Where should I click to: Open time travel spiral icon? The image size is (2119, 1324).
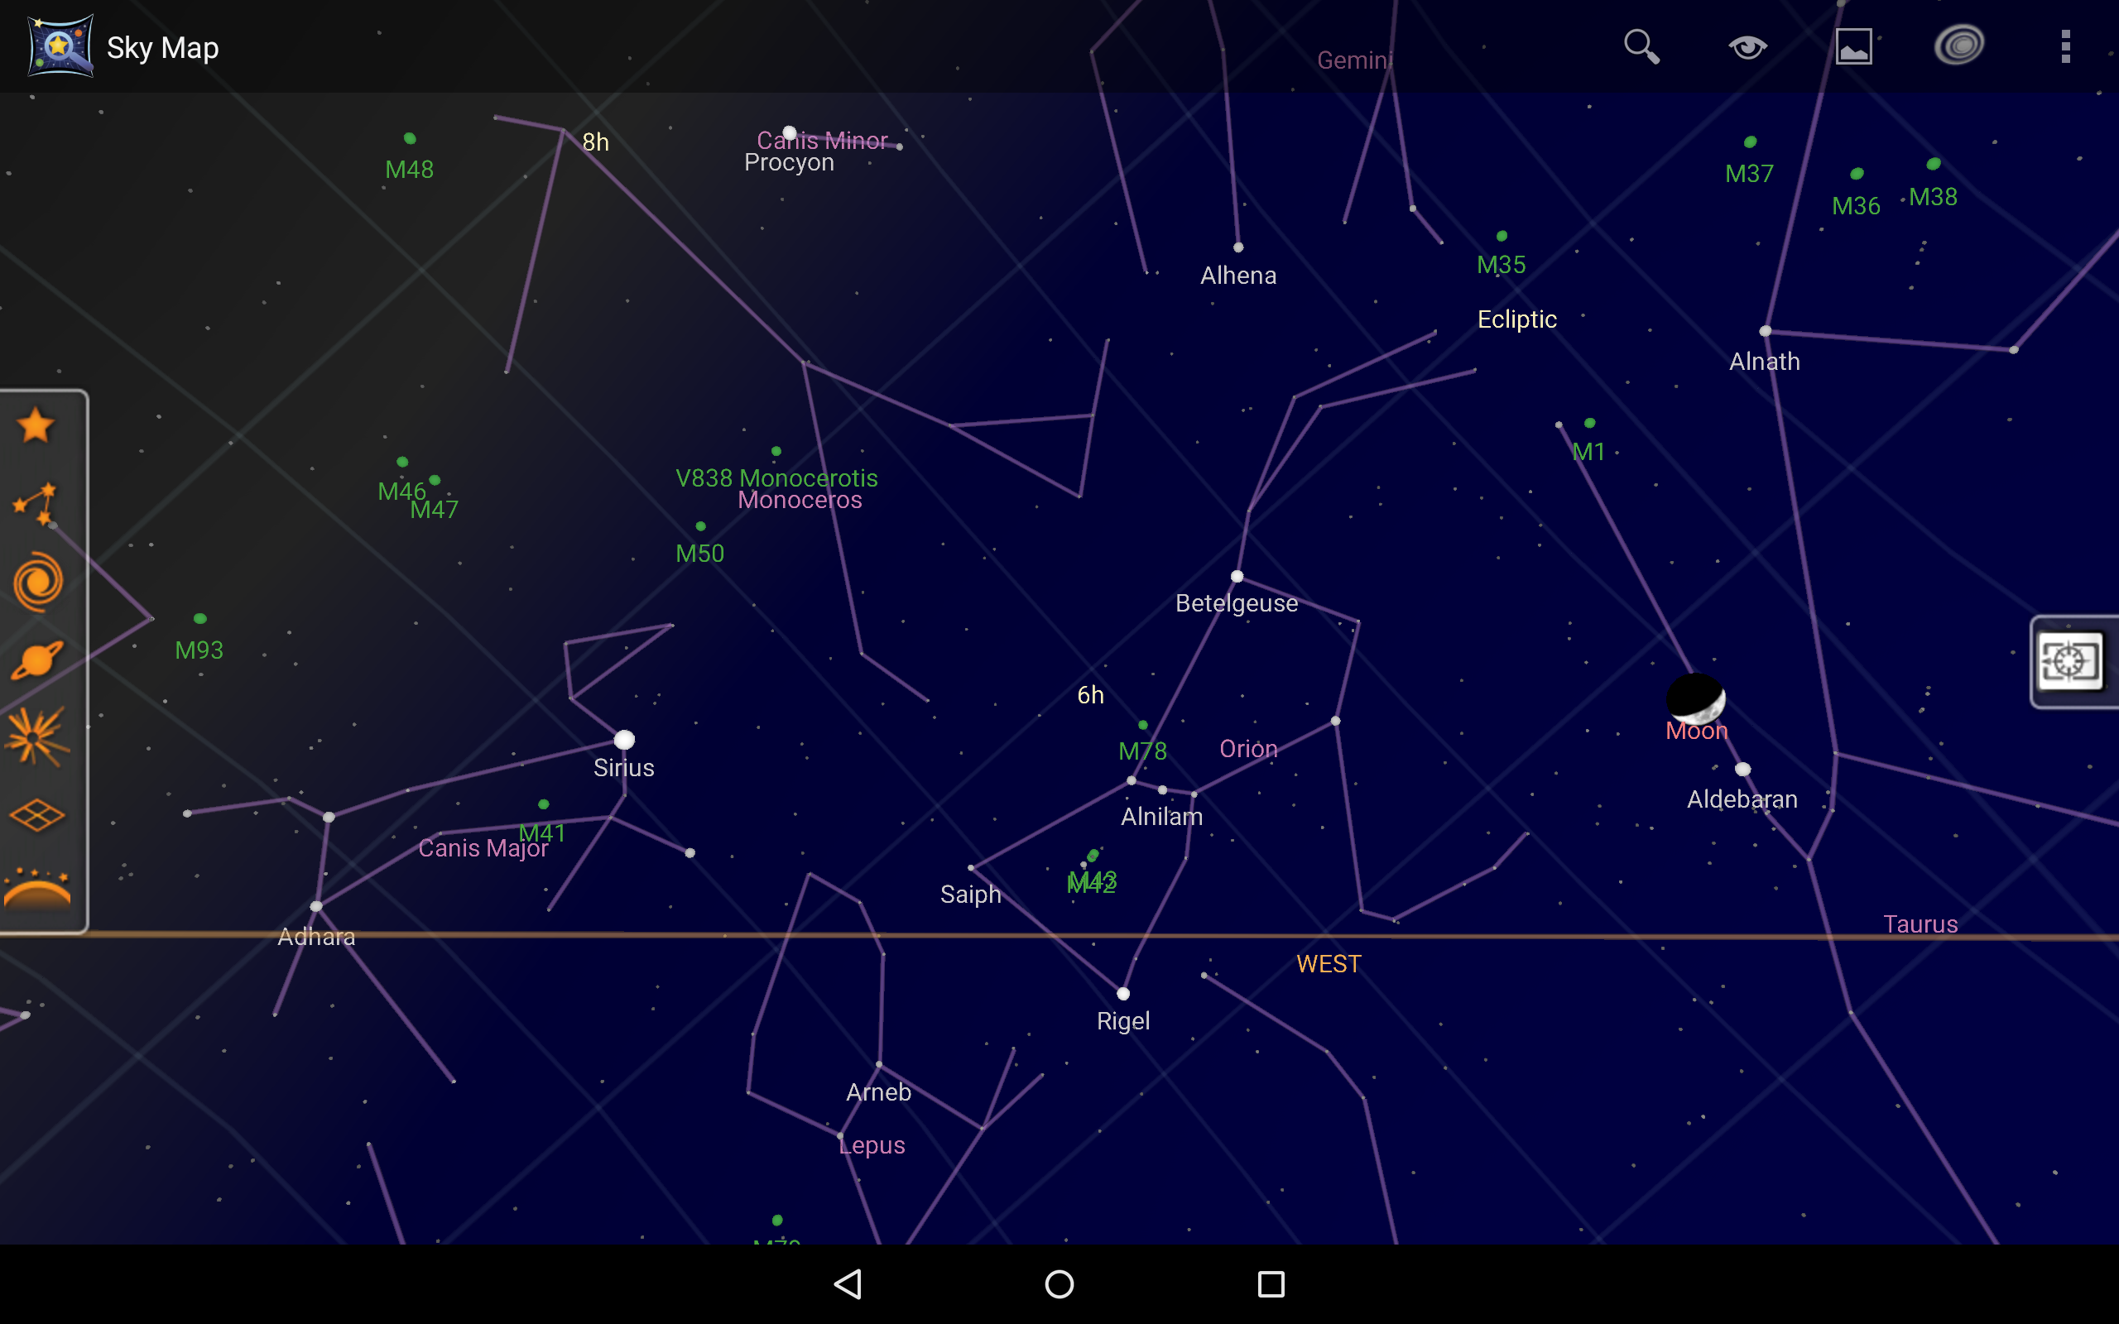(1958, 46)
